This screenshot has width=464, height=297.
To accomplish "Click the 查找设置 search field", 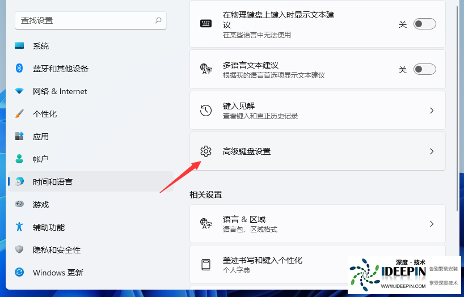I will coord(91,20).
